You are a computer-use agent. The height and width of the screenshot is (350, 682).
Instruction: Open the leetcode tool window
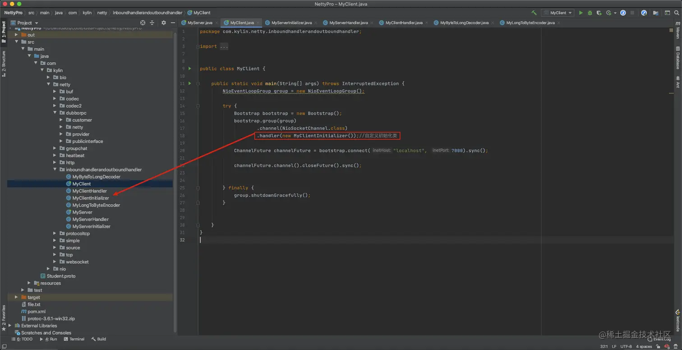coord(677,320)
